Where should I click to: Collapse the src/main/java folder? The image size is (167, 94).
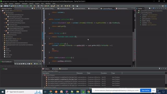tap(3, 13)
